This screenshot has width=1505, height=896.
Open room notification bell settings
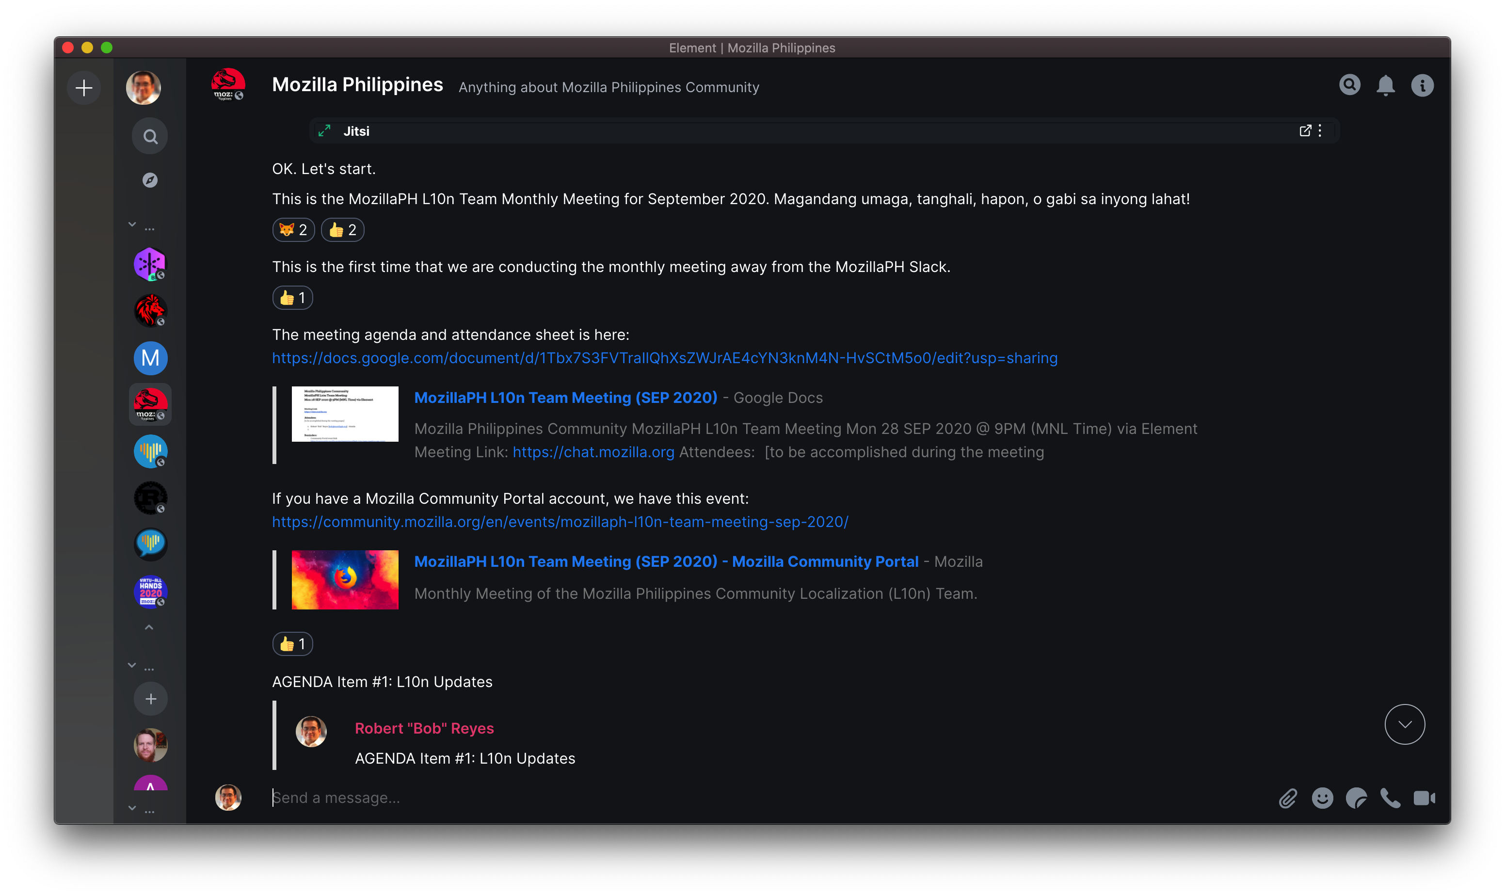pos(1385,86)
